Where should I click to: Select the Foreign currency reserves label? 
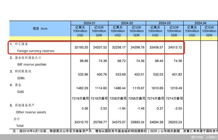click(x=36, y=51)
